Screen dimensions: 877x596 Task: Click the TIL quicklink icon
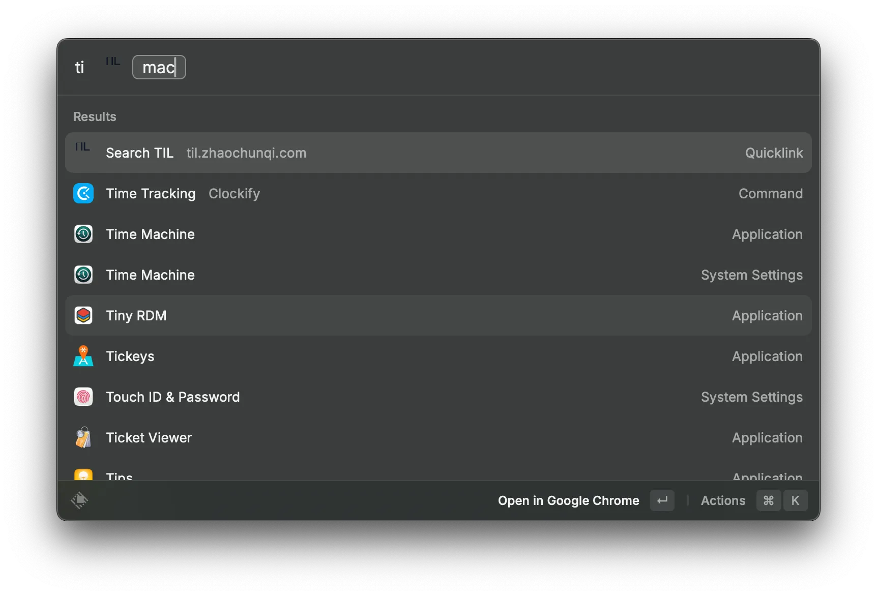click(82, 146)
